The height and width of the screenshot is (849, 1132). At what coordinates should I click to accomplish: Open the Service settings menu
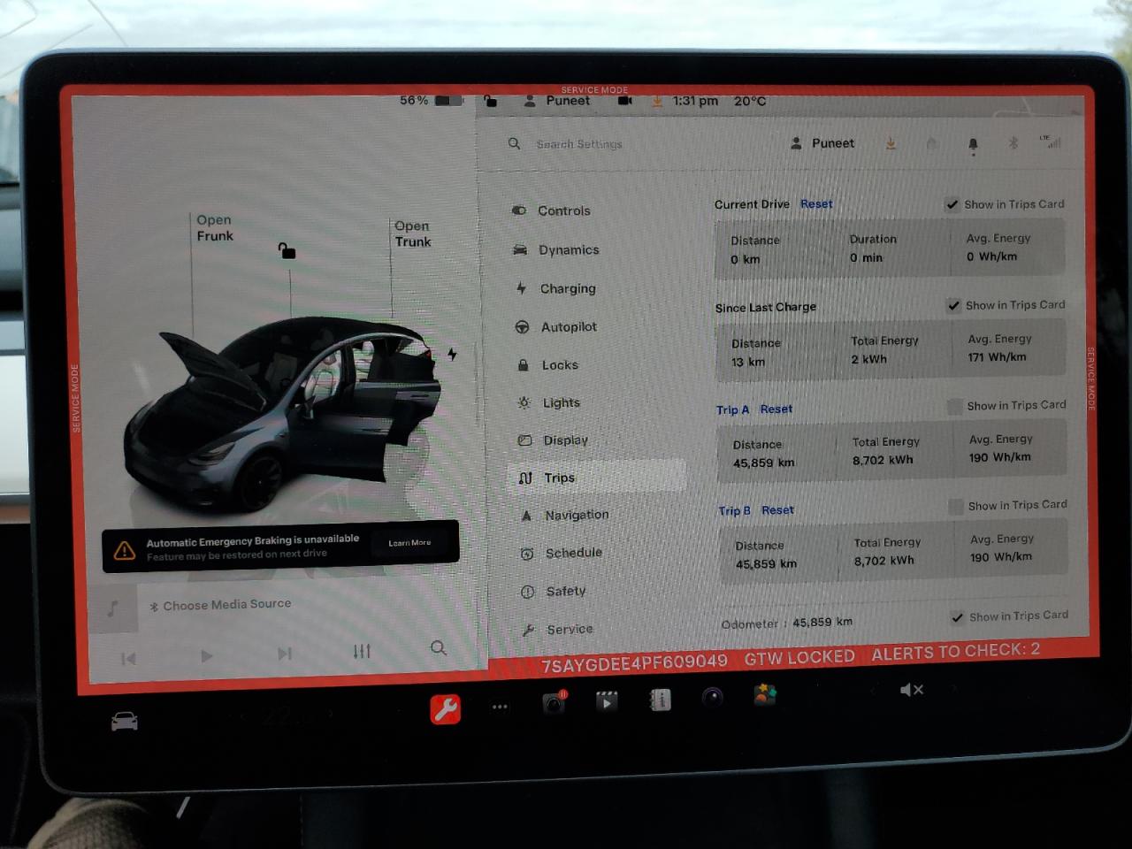tap(558, 629)
